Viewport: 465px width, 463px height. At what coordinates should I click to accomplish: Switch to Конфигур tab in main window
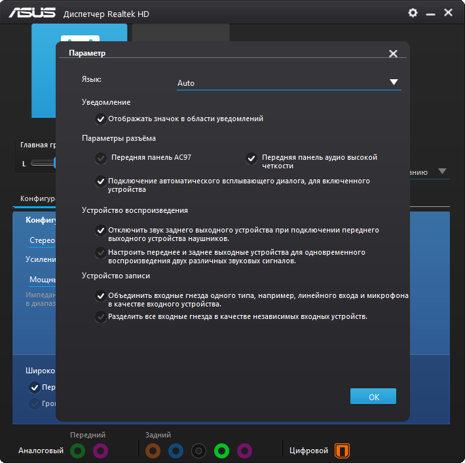[x=37, y=198]
